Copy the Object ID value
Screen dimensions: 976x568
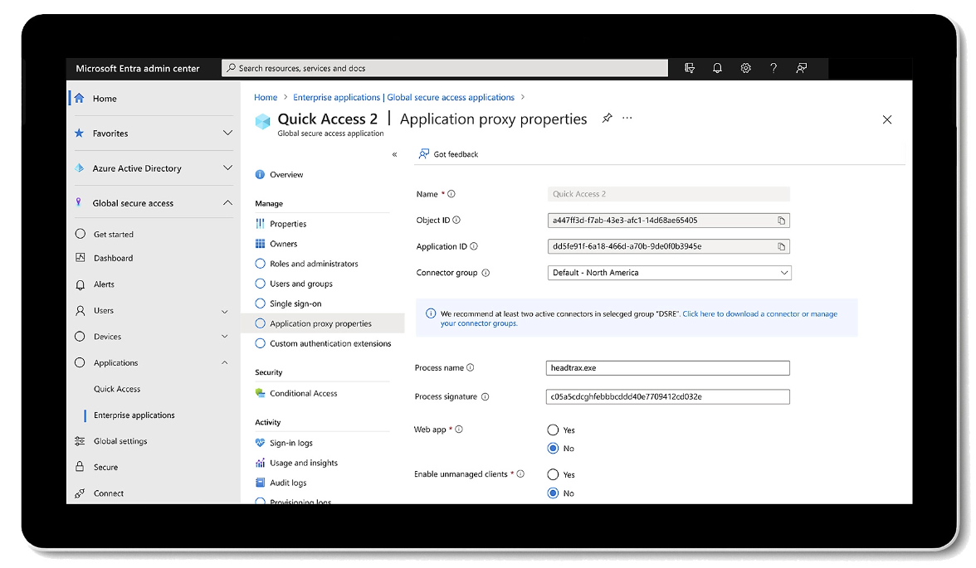click(781, 221)
